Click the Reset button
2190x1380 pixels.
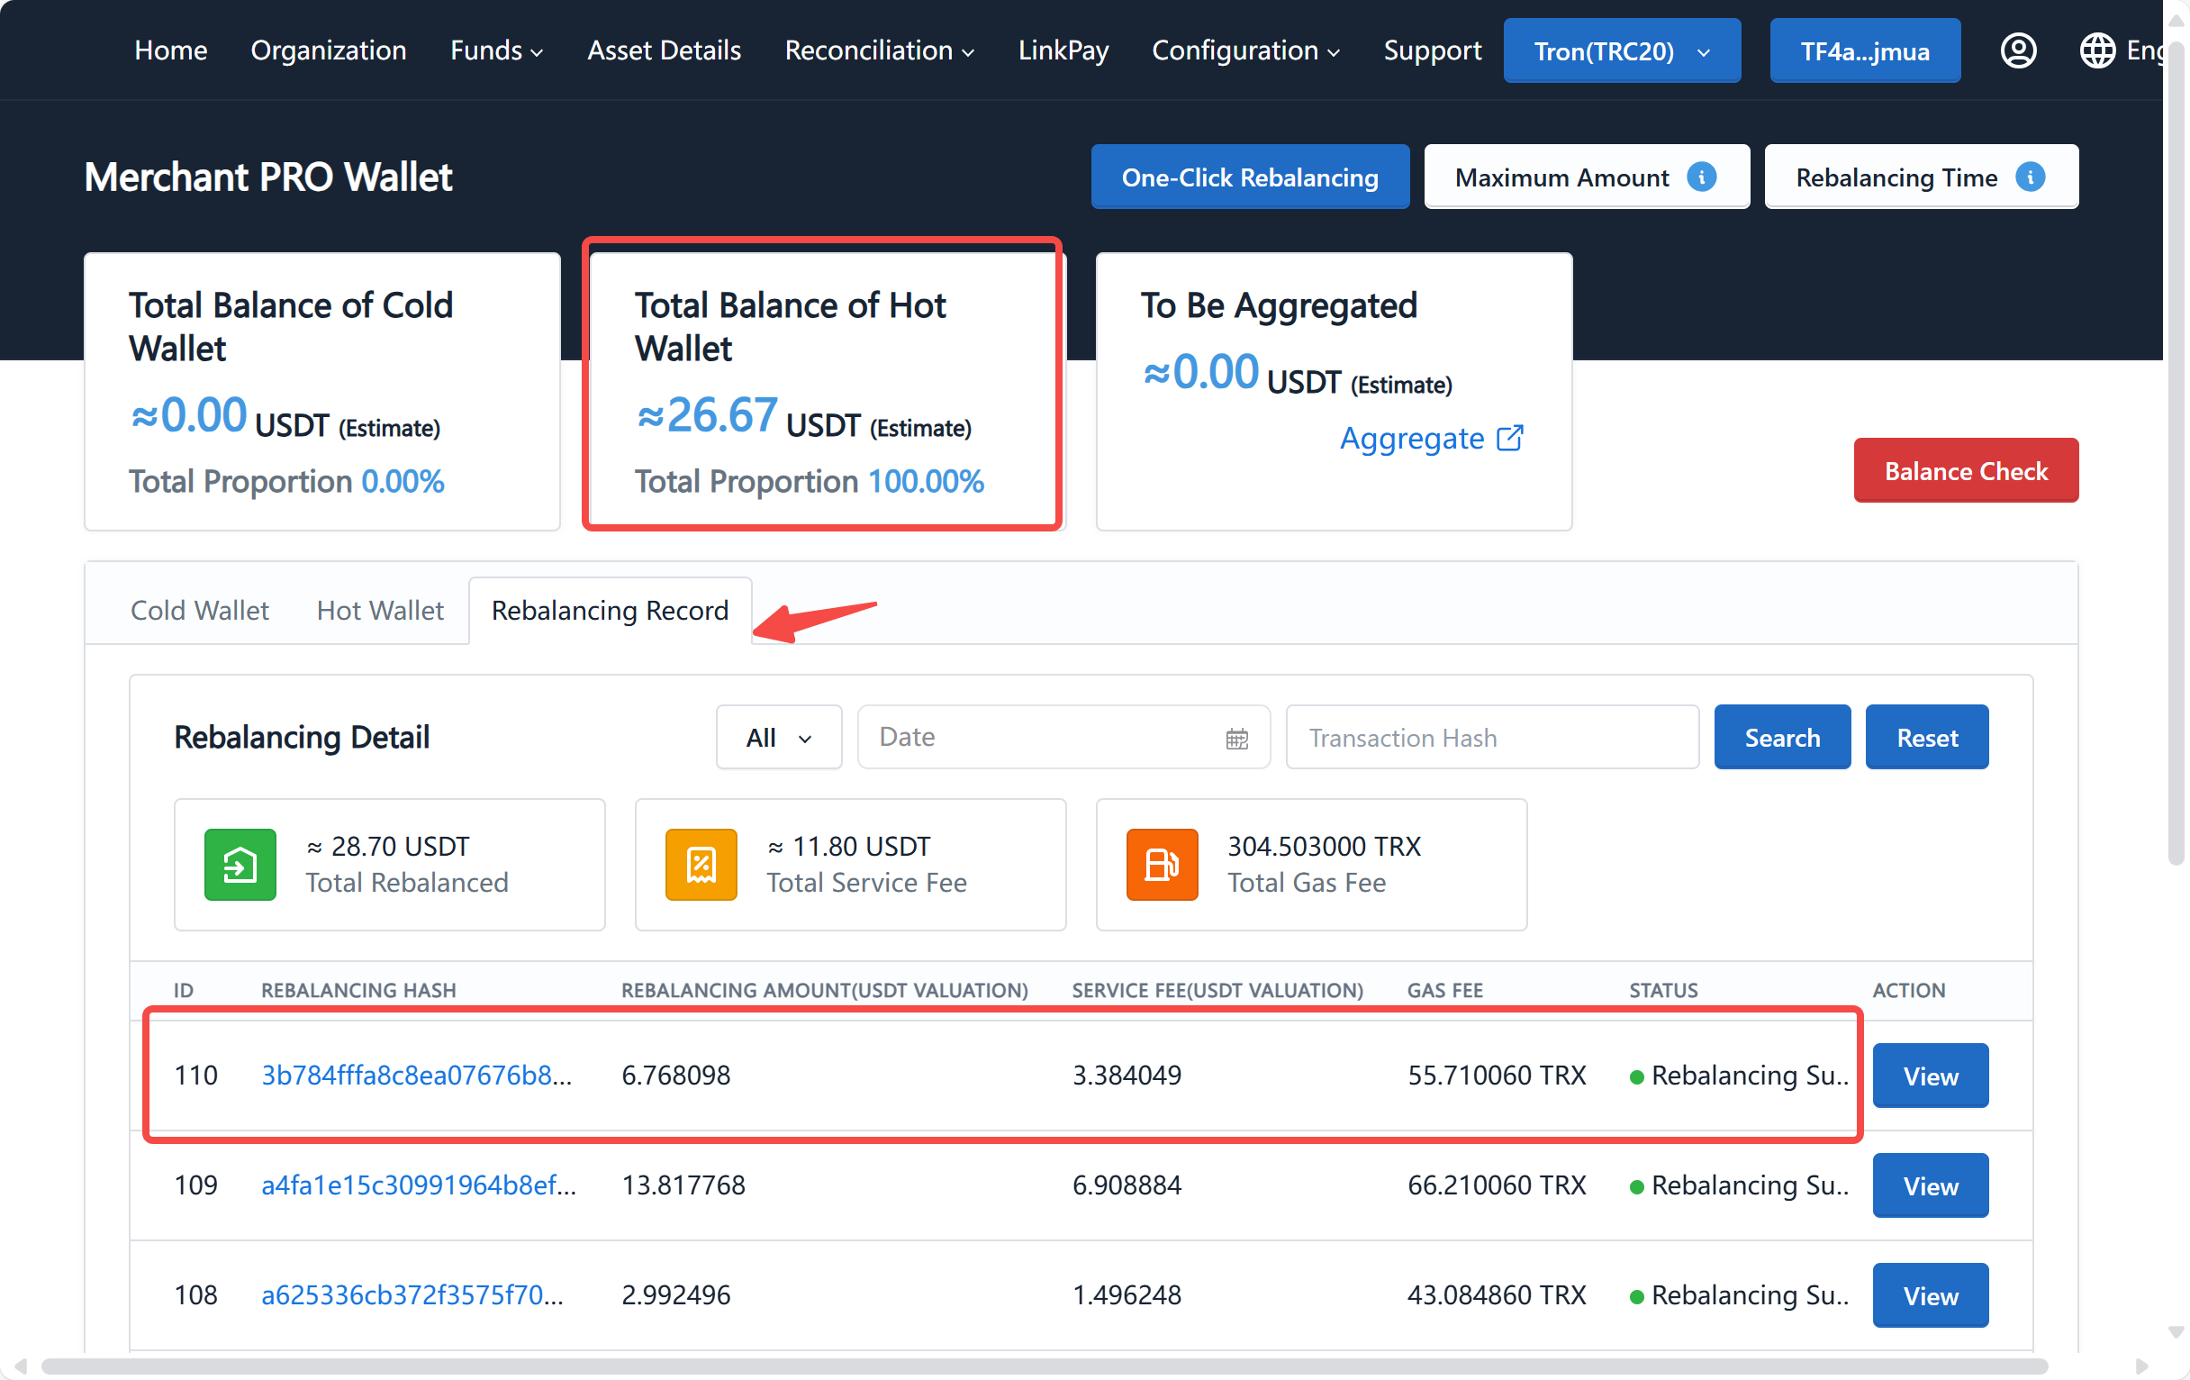(1926, 737)
